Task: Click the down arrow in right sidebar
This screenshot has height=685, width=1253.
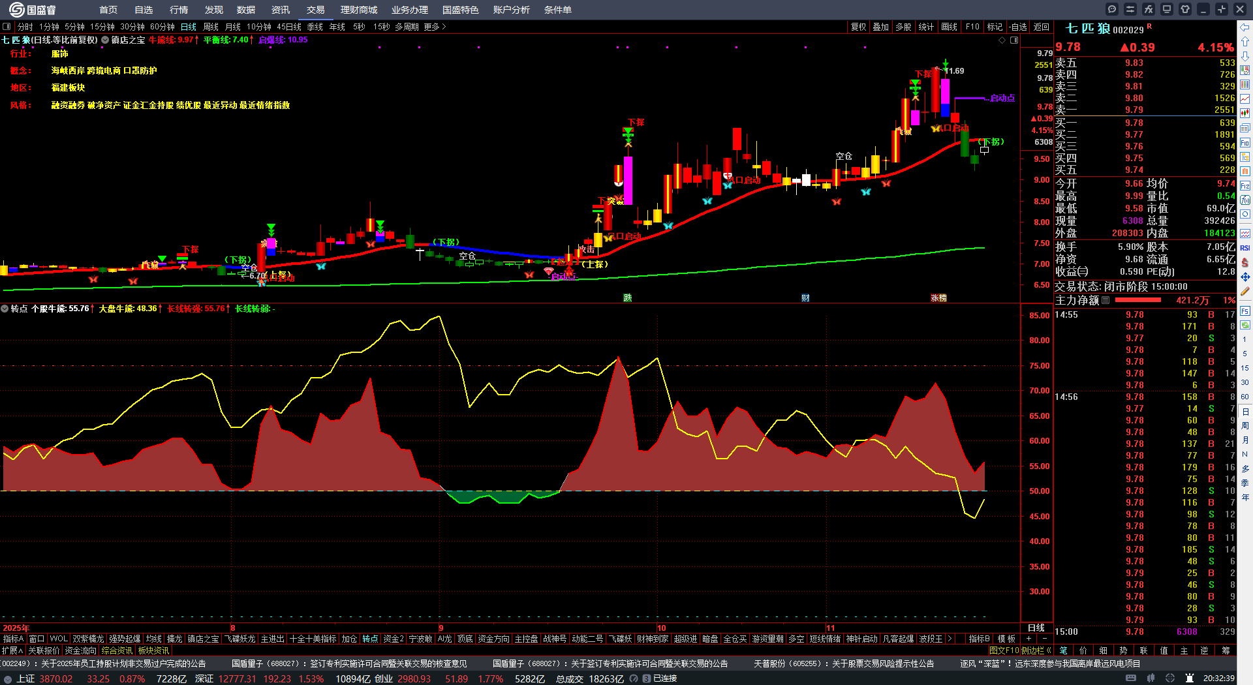Action: click(1245, 56)
